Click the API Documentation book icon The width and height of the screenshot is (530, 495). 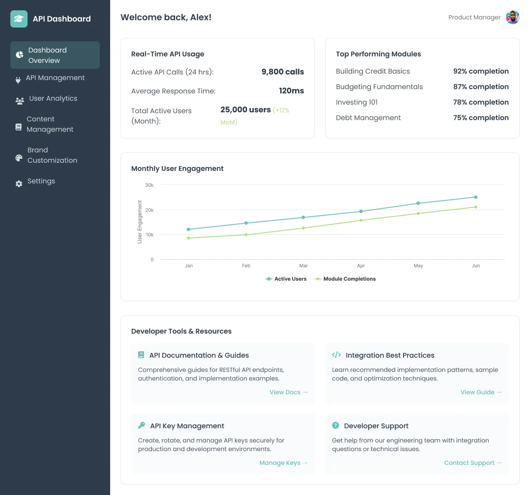click(141, 354)
